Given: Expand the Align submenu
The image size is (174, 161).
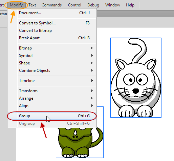Looking at the screenshot, I should click(x=52, y=106).
